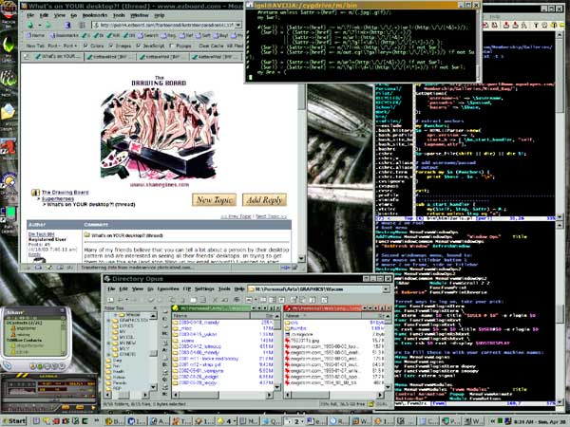The width and height of the screenshot is (570, 427).
Task: Go back with Mozilla's green back arrow
Action: [30, 25]
